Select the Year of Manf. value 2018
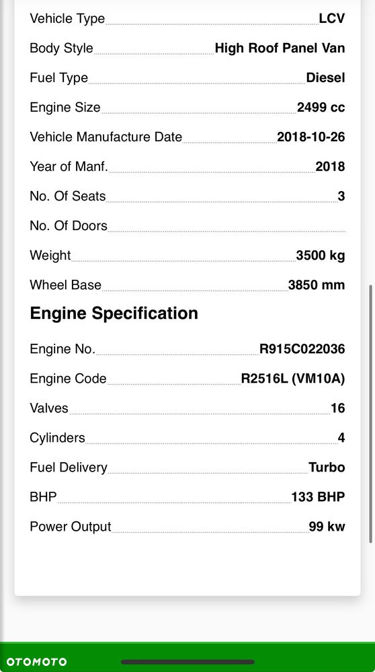The height and width of the screenshot is (672, 375). 330,167
